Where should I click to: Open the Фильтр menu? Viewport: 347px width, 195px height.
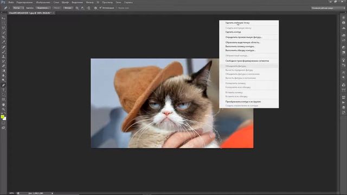[x=89, y=2]
